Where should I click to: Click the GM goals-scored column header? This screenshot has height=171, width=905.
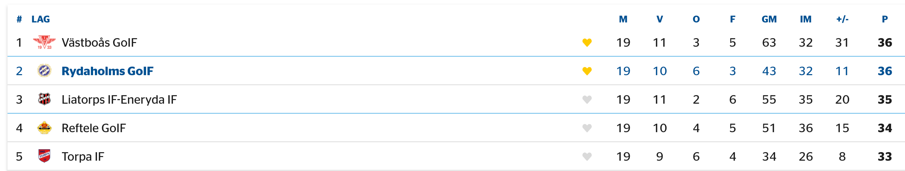(x=769, y=19)
